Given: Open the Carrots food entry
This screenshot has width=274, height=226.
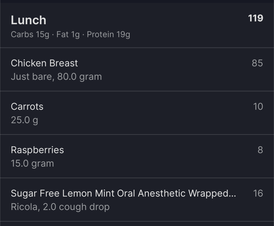Looking at the screenshot, I should pyautogui.click(x=137, y=113).
